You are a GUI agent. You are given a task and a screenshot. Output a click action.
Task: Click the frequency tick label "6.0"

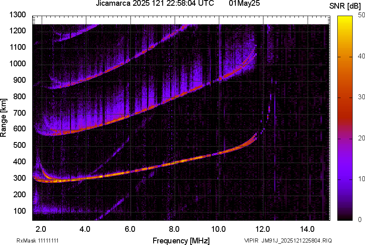(x=130, y=229)
